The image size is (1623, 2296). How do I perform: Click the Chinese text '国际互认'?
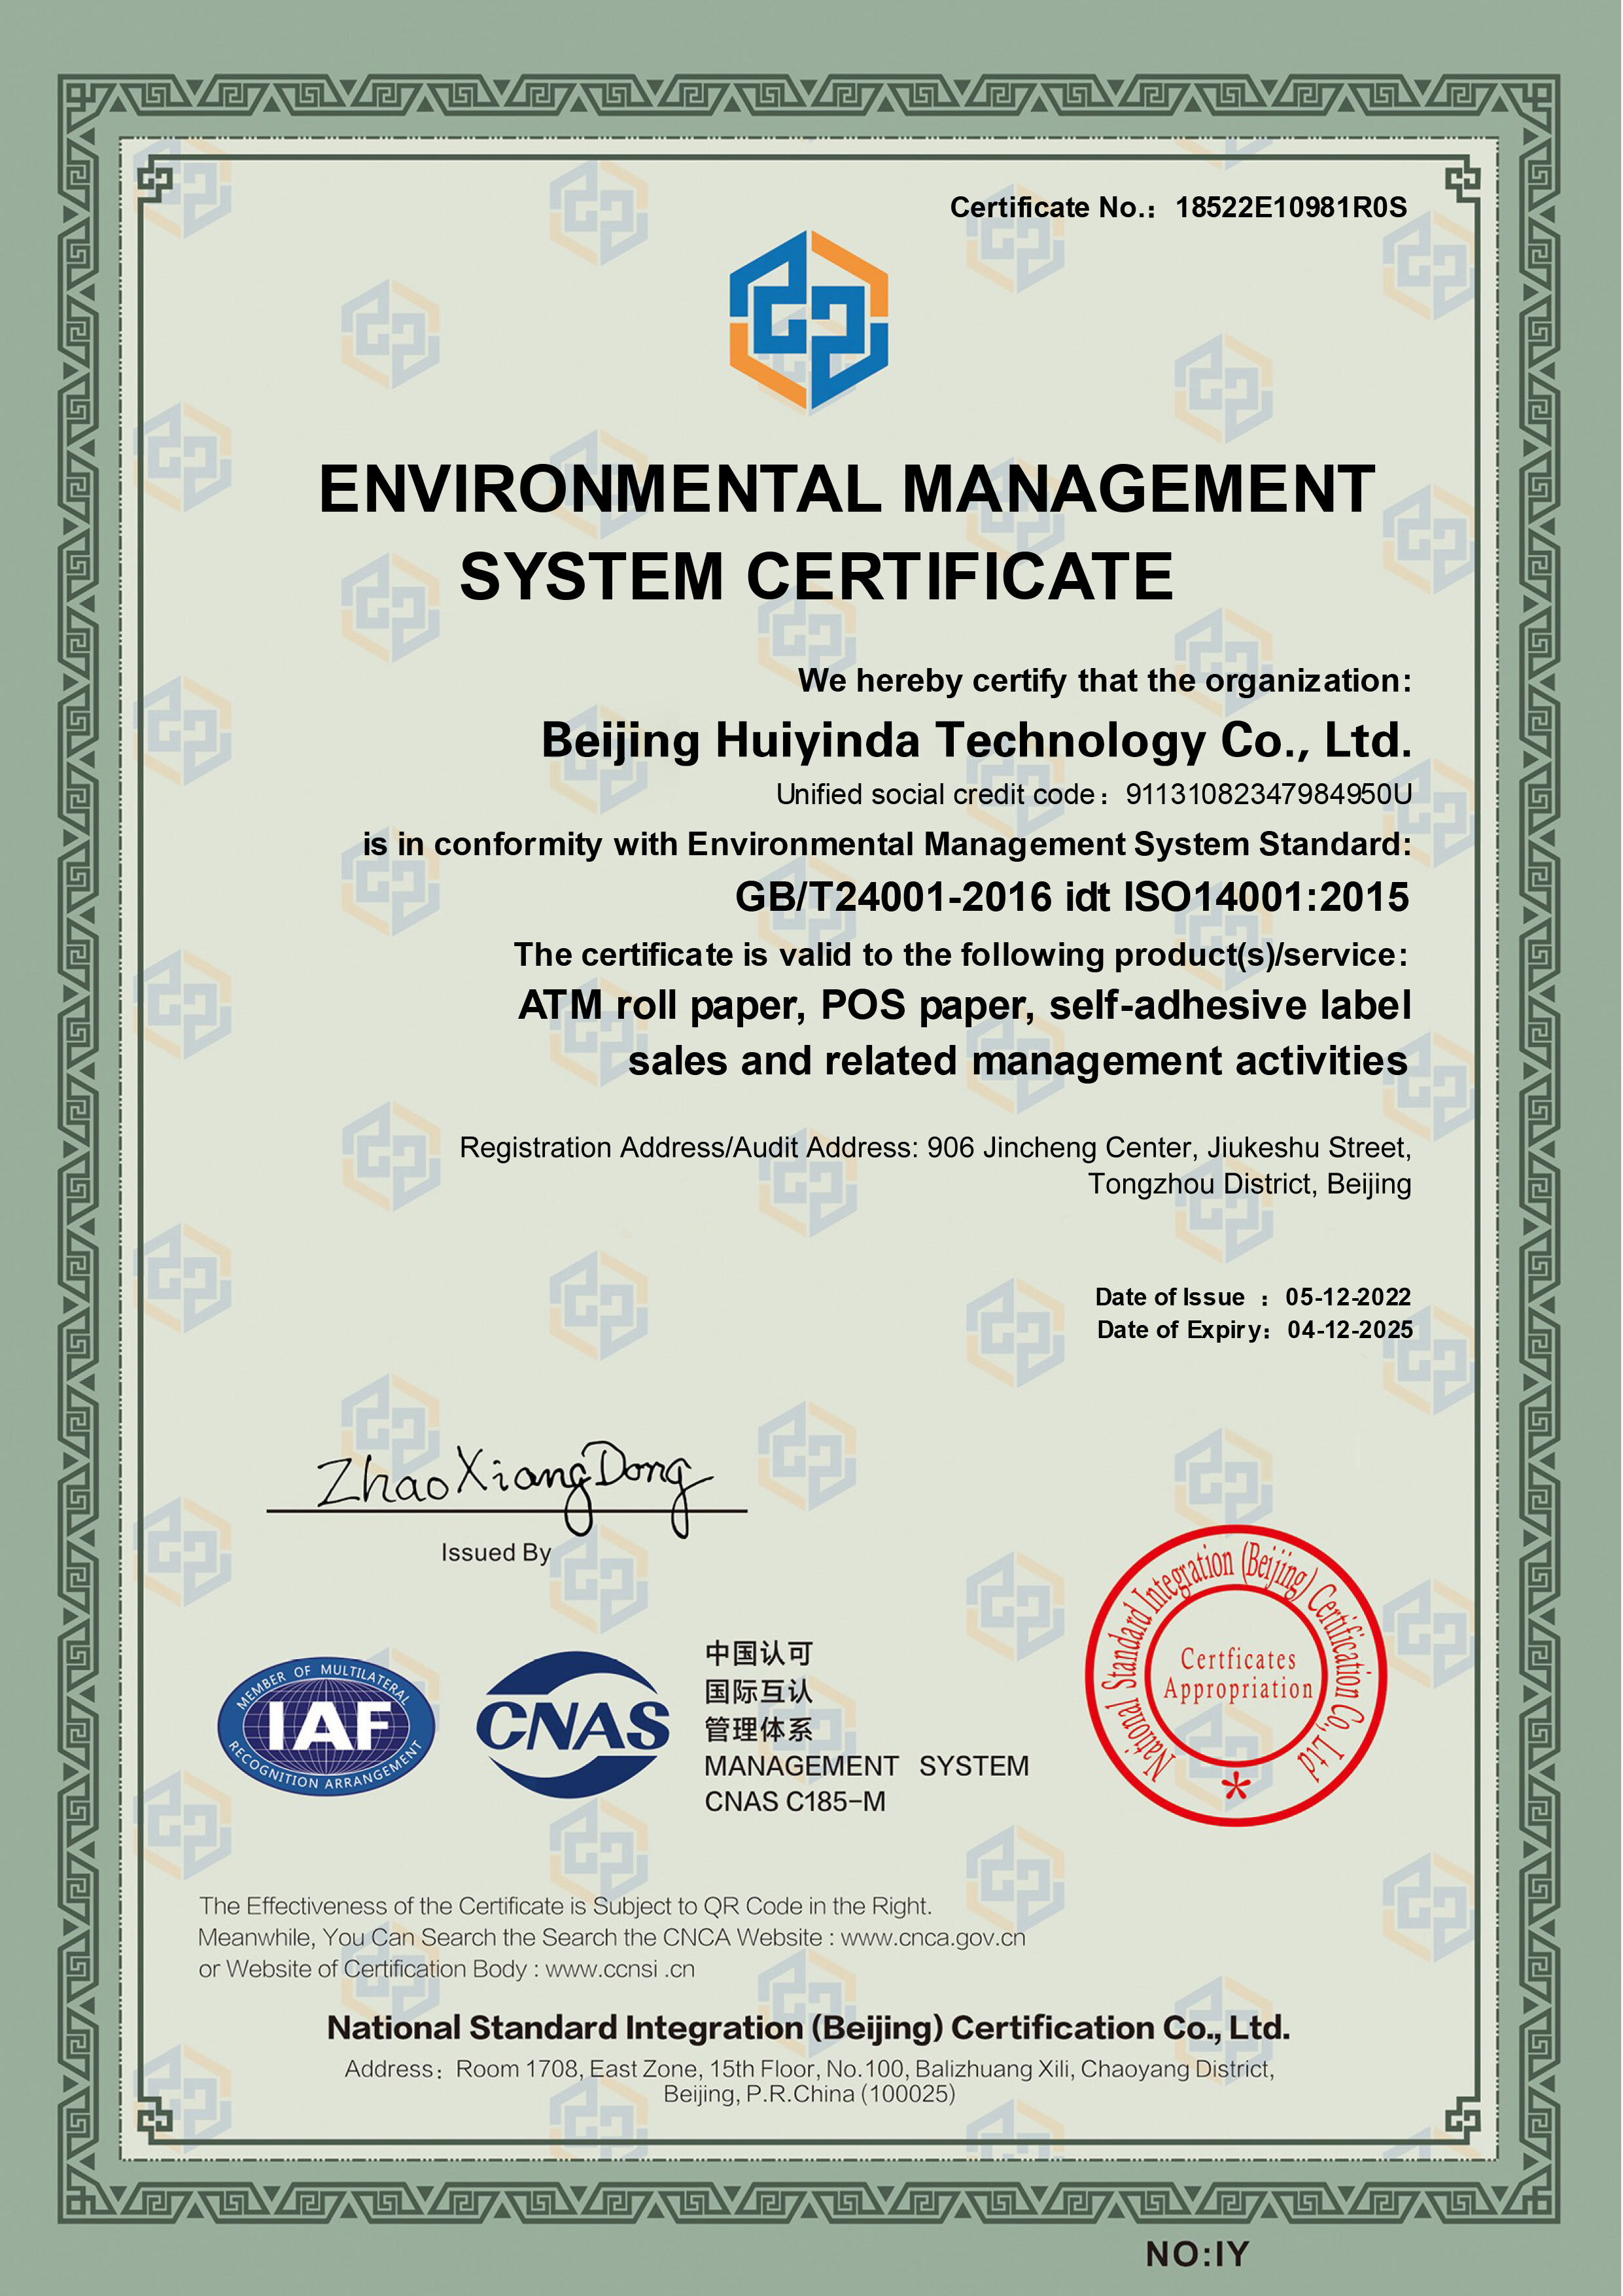point(759,1692)
